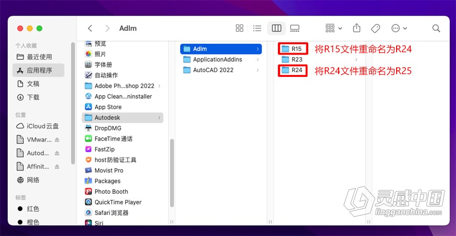
Task: Select the ApplicationAddins folder
Action: tap(221, 59)
